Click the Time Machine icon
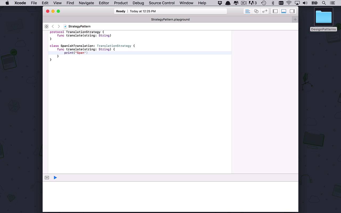 [x=263, y=3]
